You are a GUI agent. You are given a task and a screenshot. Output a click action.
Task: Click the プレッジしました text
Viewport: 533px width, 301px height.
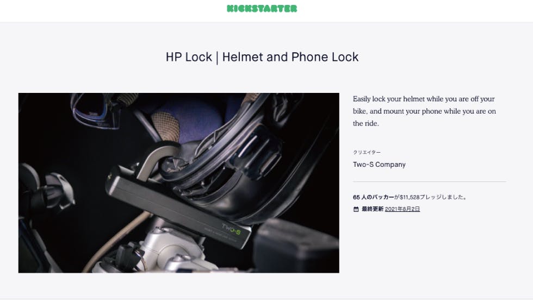(443, 197)
